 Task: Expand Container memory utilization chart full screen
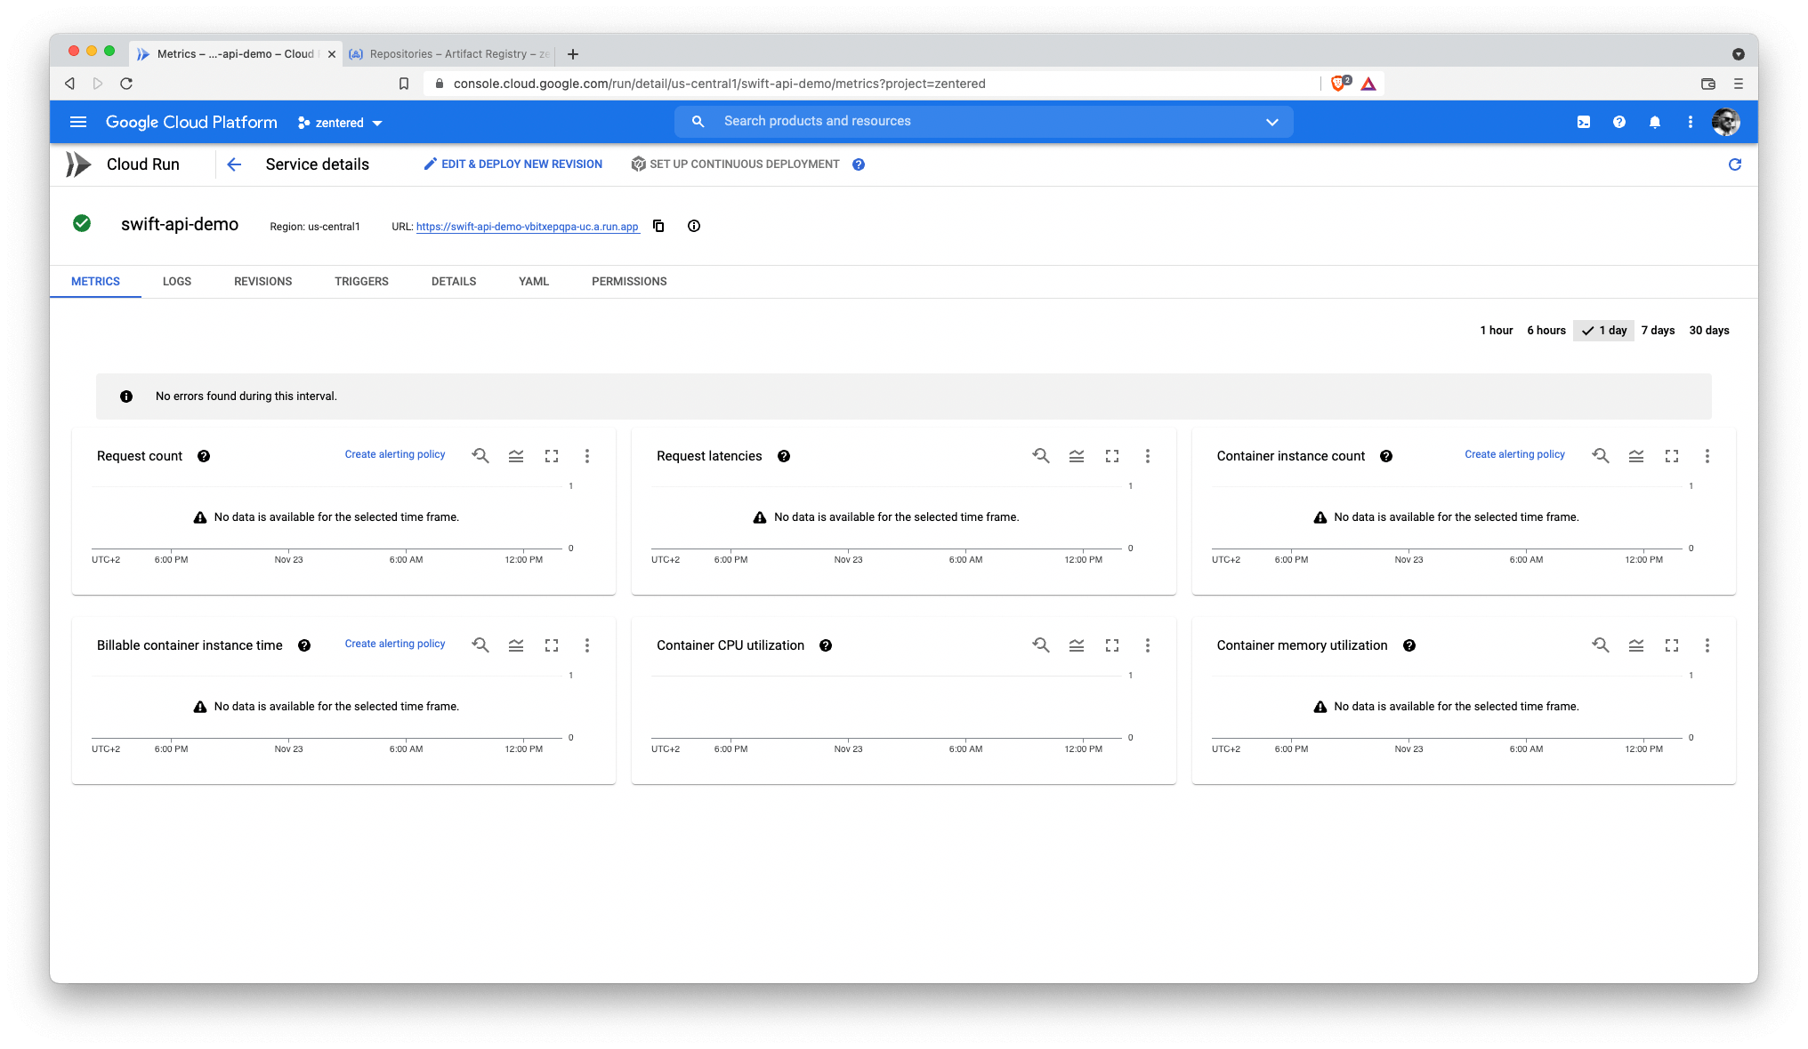(1672, 645)
